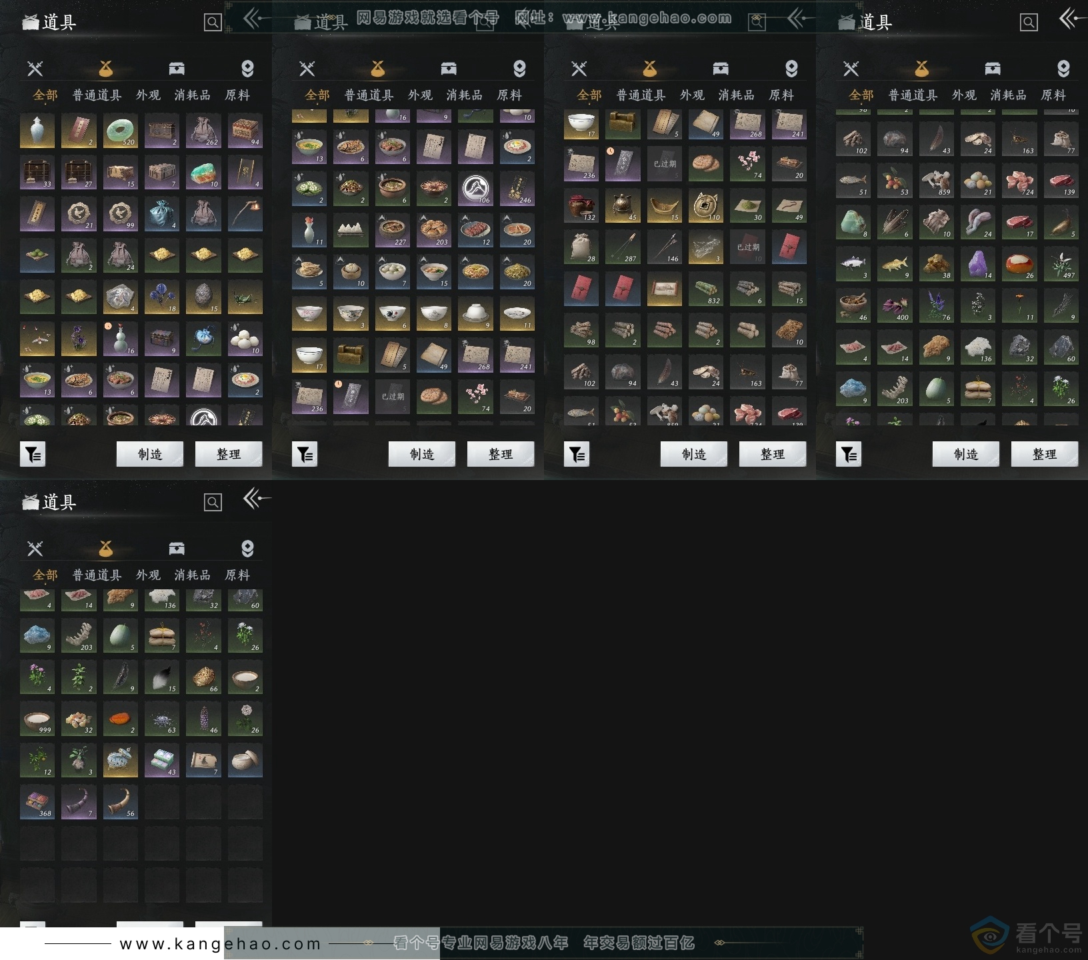The height and width of the screenshot is (960, 1088).
Task: Select the dumpling plate with count 203
Action: [434, 231]
